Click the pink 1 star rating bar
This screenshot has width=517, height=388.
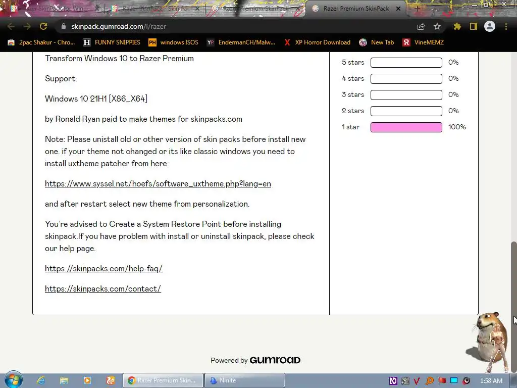click(406, 127)
